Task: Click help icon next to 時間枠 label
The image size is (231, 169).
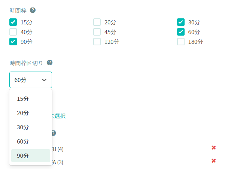Action: coord(33,10)
